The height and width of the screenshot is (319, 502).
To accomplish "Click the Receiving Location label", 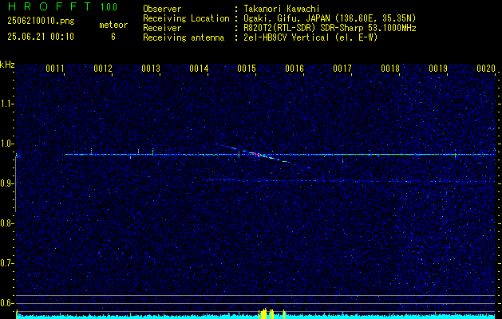I will coord(186,18).
